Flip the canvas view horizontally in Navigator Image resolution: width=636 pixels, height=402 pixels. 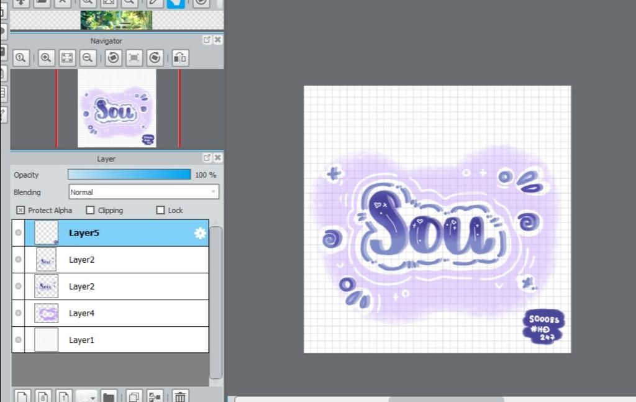[180, 58]
